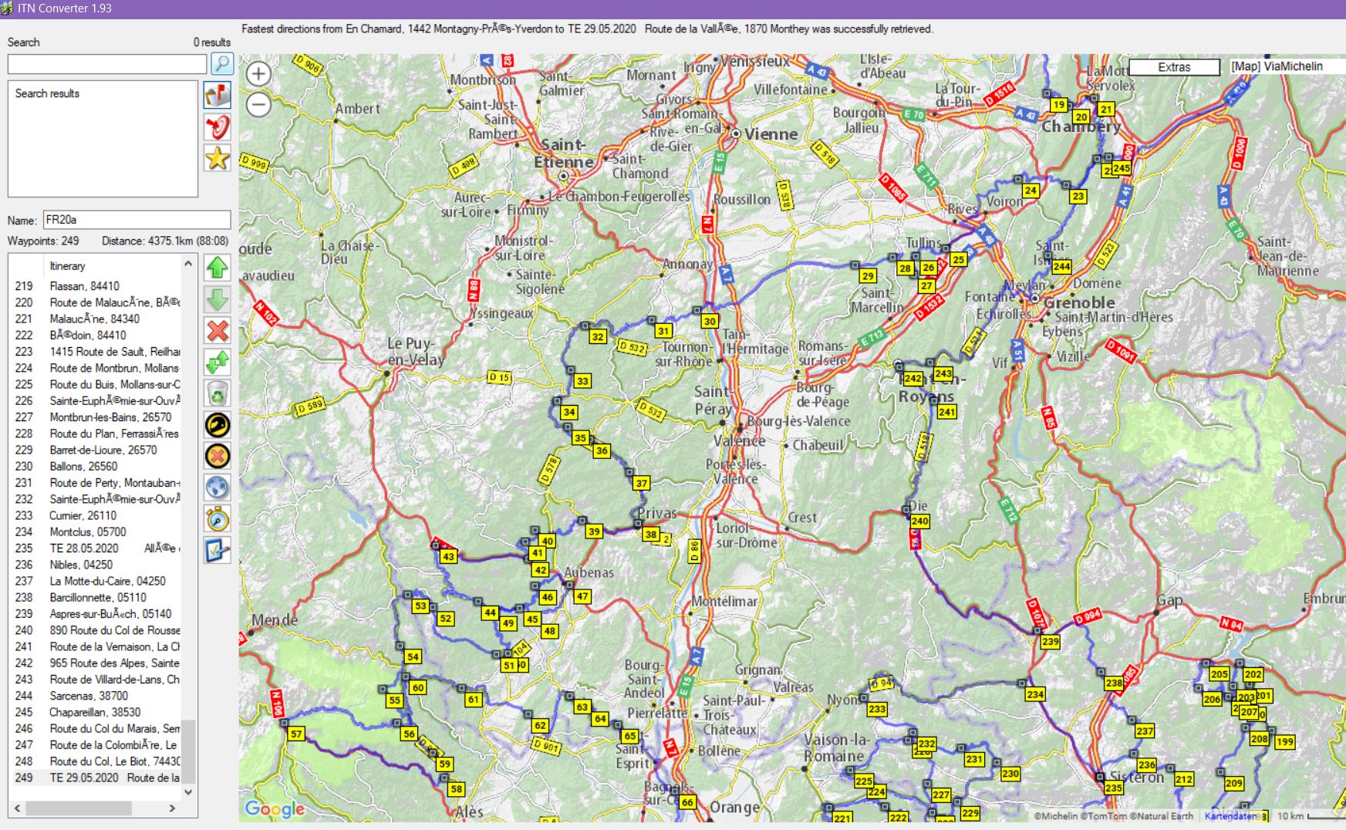
Task: Click the Name field containing FR20a
Action: (137, 220)
